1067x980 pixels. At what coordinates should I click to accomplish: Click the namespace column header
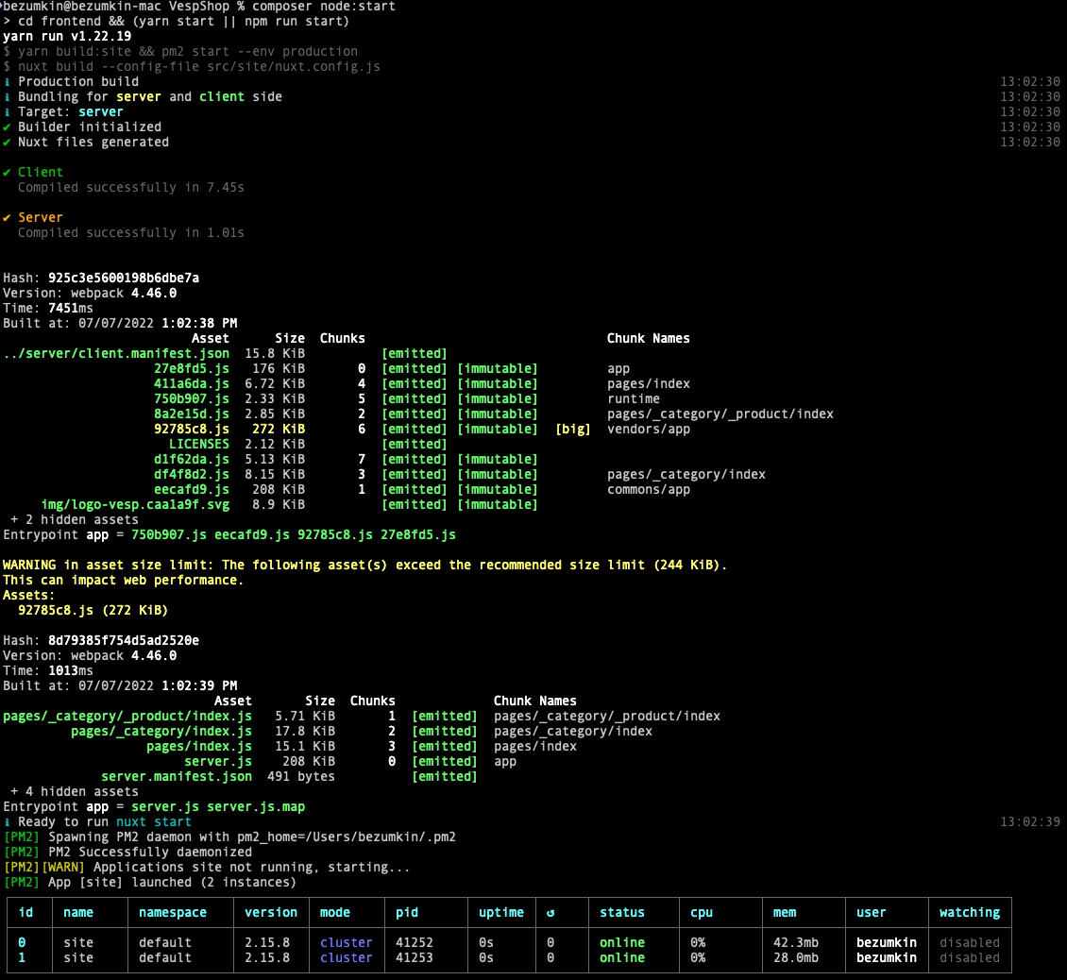pos(172,913)
